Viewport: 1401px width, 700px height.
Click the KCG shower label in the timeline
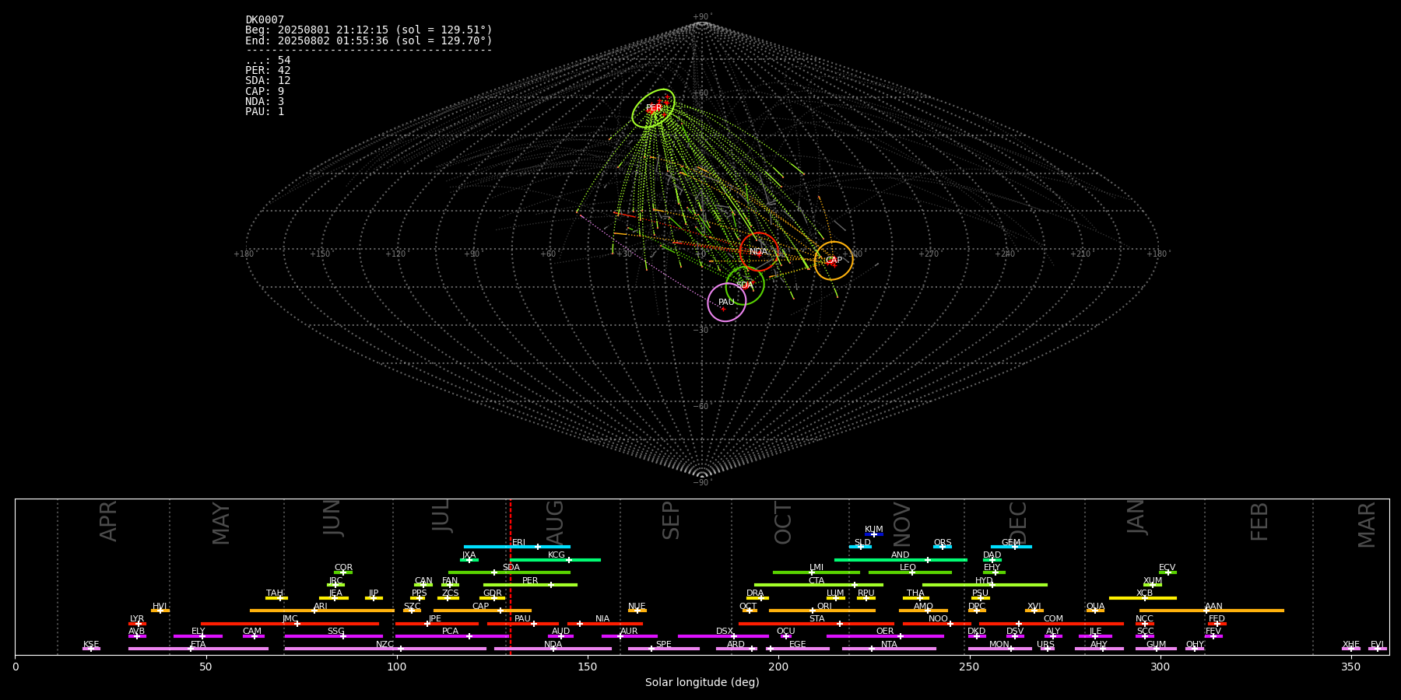[x=557, y=555]
